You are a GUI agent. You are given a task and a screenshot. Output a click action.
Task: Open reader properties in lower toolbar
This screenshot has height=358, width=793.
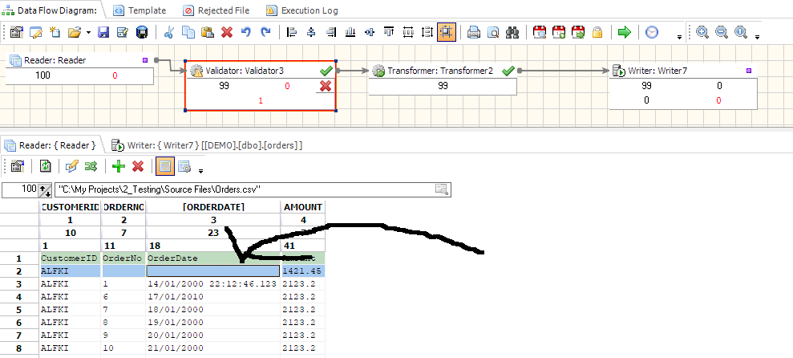(17, 166)
